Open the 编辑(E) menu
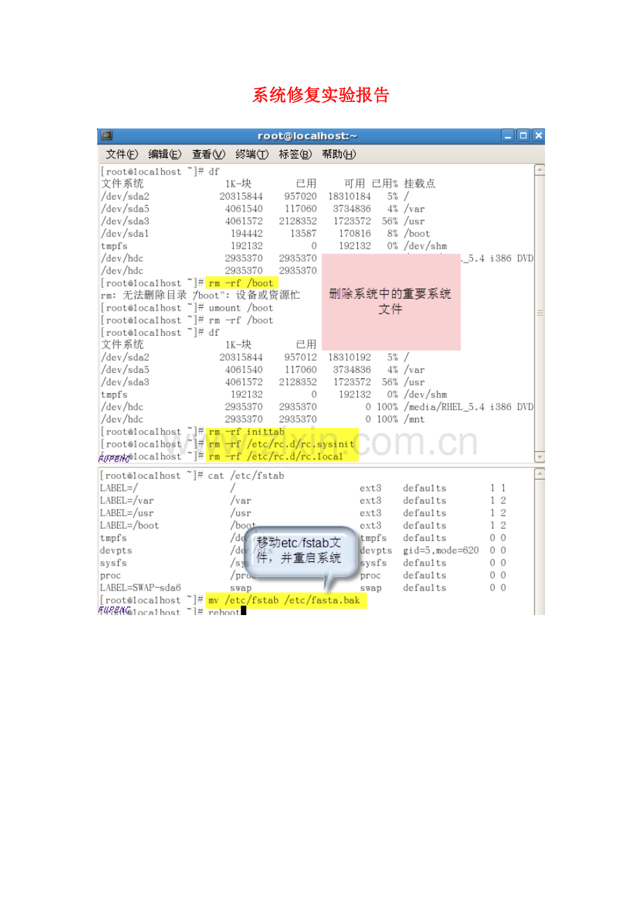 click(x=165, y=154)
